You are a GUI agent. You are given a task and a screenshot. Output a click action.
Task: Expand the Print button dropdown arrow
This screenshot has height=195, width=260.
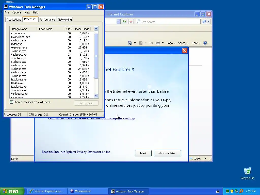point(163,43)
